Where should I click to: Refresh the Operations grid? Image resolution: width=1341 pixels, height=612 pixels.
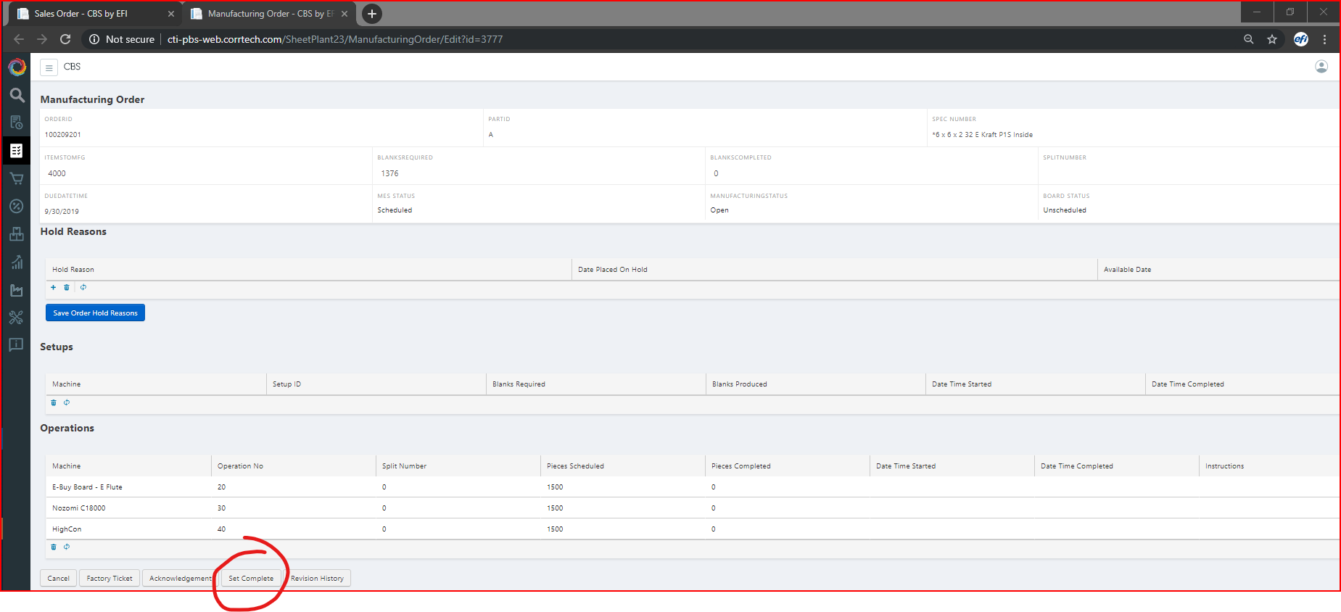67,547
